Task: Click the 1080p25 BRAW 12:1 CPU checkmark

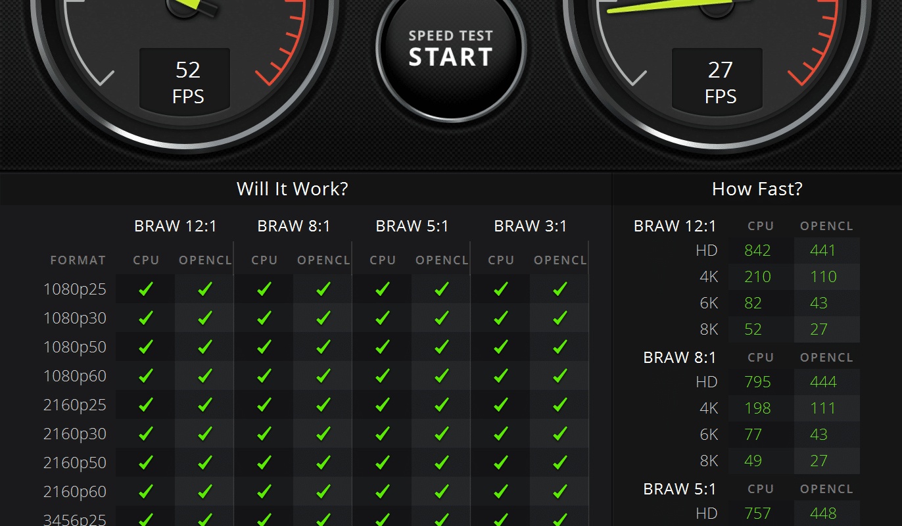Action: pyautogui.click(x=146, y=289)
